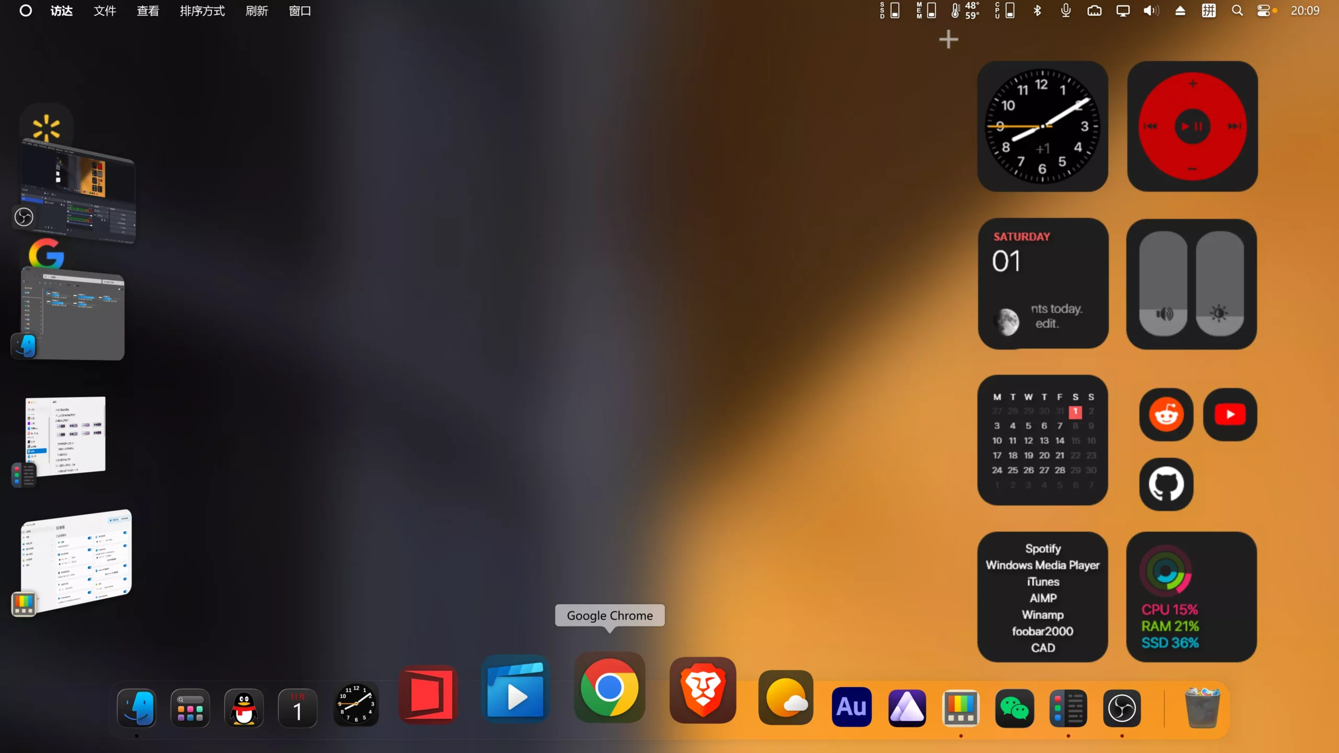Open OBS Studio from the Dock
The height and width of the screenshot is (753, 1339).
coord(1122,709)
